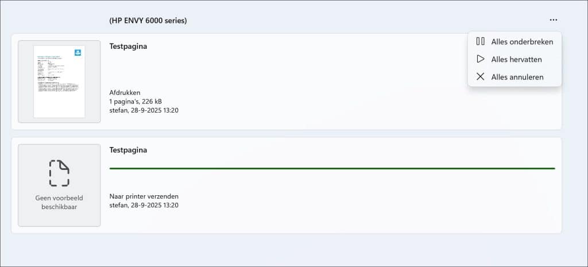The height and width of the screenshot is (267, 588).
Task: Click the HP ENVY 6000 series heading
Action: click(148, 21)
